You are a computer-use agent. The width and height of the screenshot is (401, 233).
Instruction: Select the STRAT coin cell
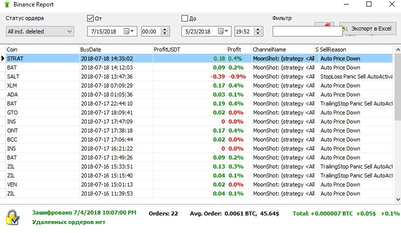[x=43, y=58]
